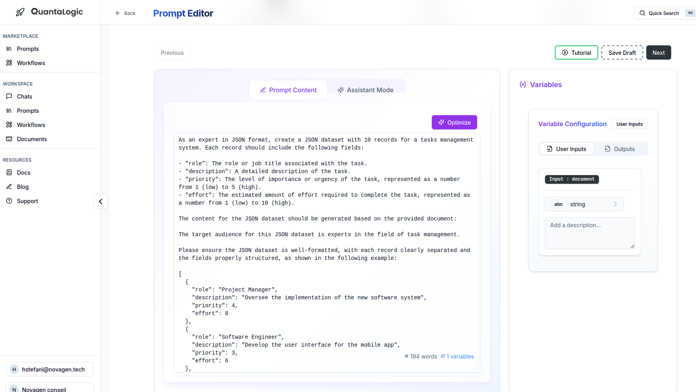Click the Variables panel header icon
696x392 pixels.
pos(523,84)
